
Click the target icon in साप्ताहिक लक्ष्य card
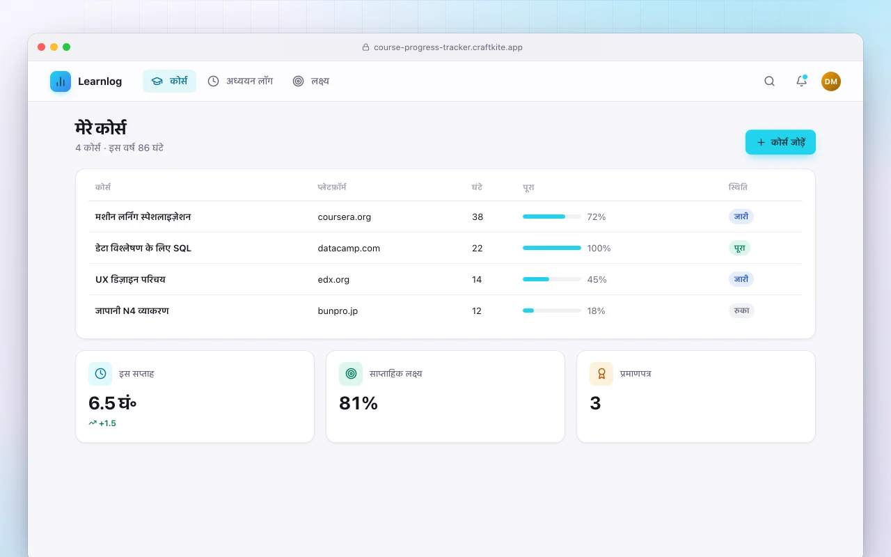[351, 374]
